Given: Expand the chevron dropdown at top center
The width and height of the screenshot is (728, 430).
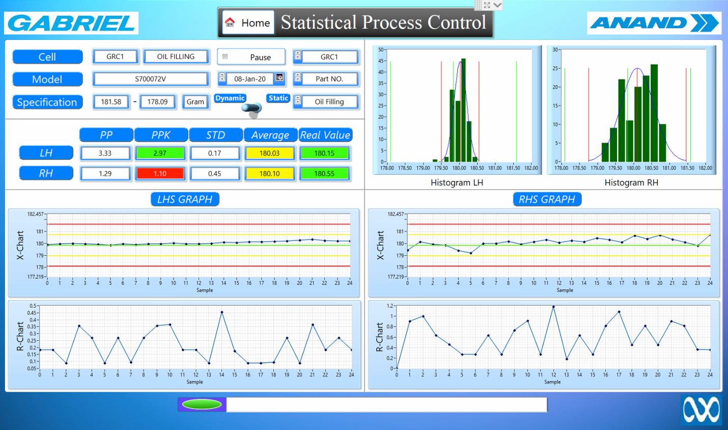Looking at the screenshot, I should point(497,5).
